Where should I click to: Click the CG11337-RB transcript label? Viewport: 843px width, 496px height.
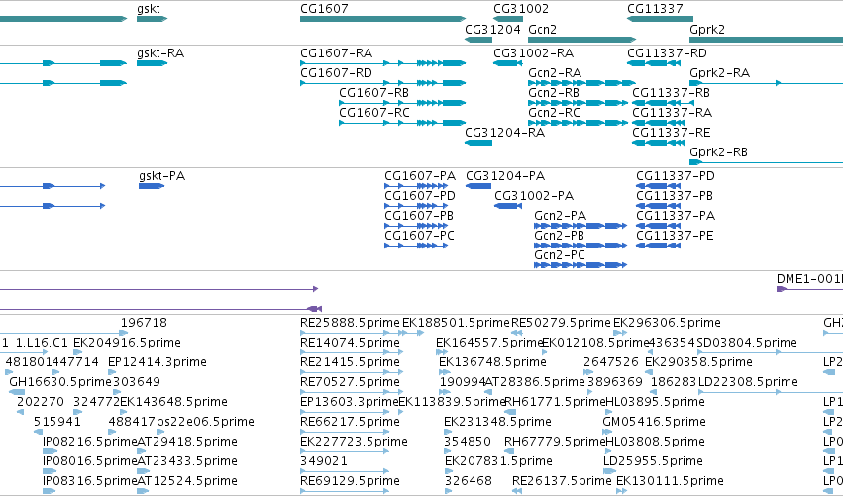click(x=671, y=93)
